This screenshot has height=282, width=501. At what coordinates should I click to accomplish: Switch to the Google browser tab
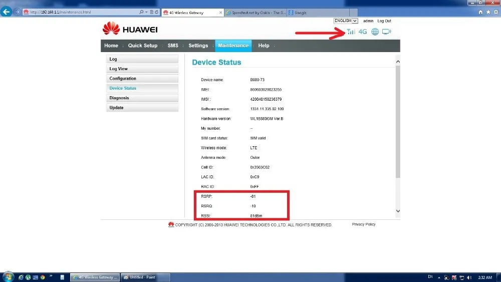coord(318,13)
